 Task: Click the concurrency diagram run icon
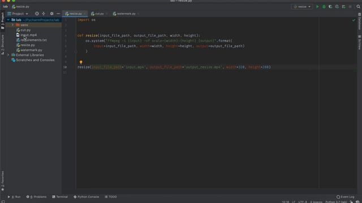click(x=343, y=7)
